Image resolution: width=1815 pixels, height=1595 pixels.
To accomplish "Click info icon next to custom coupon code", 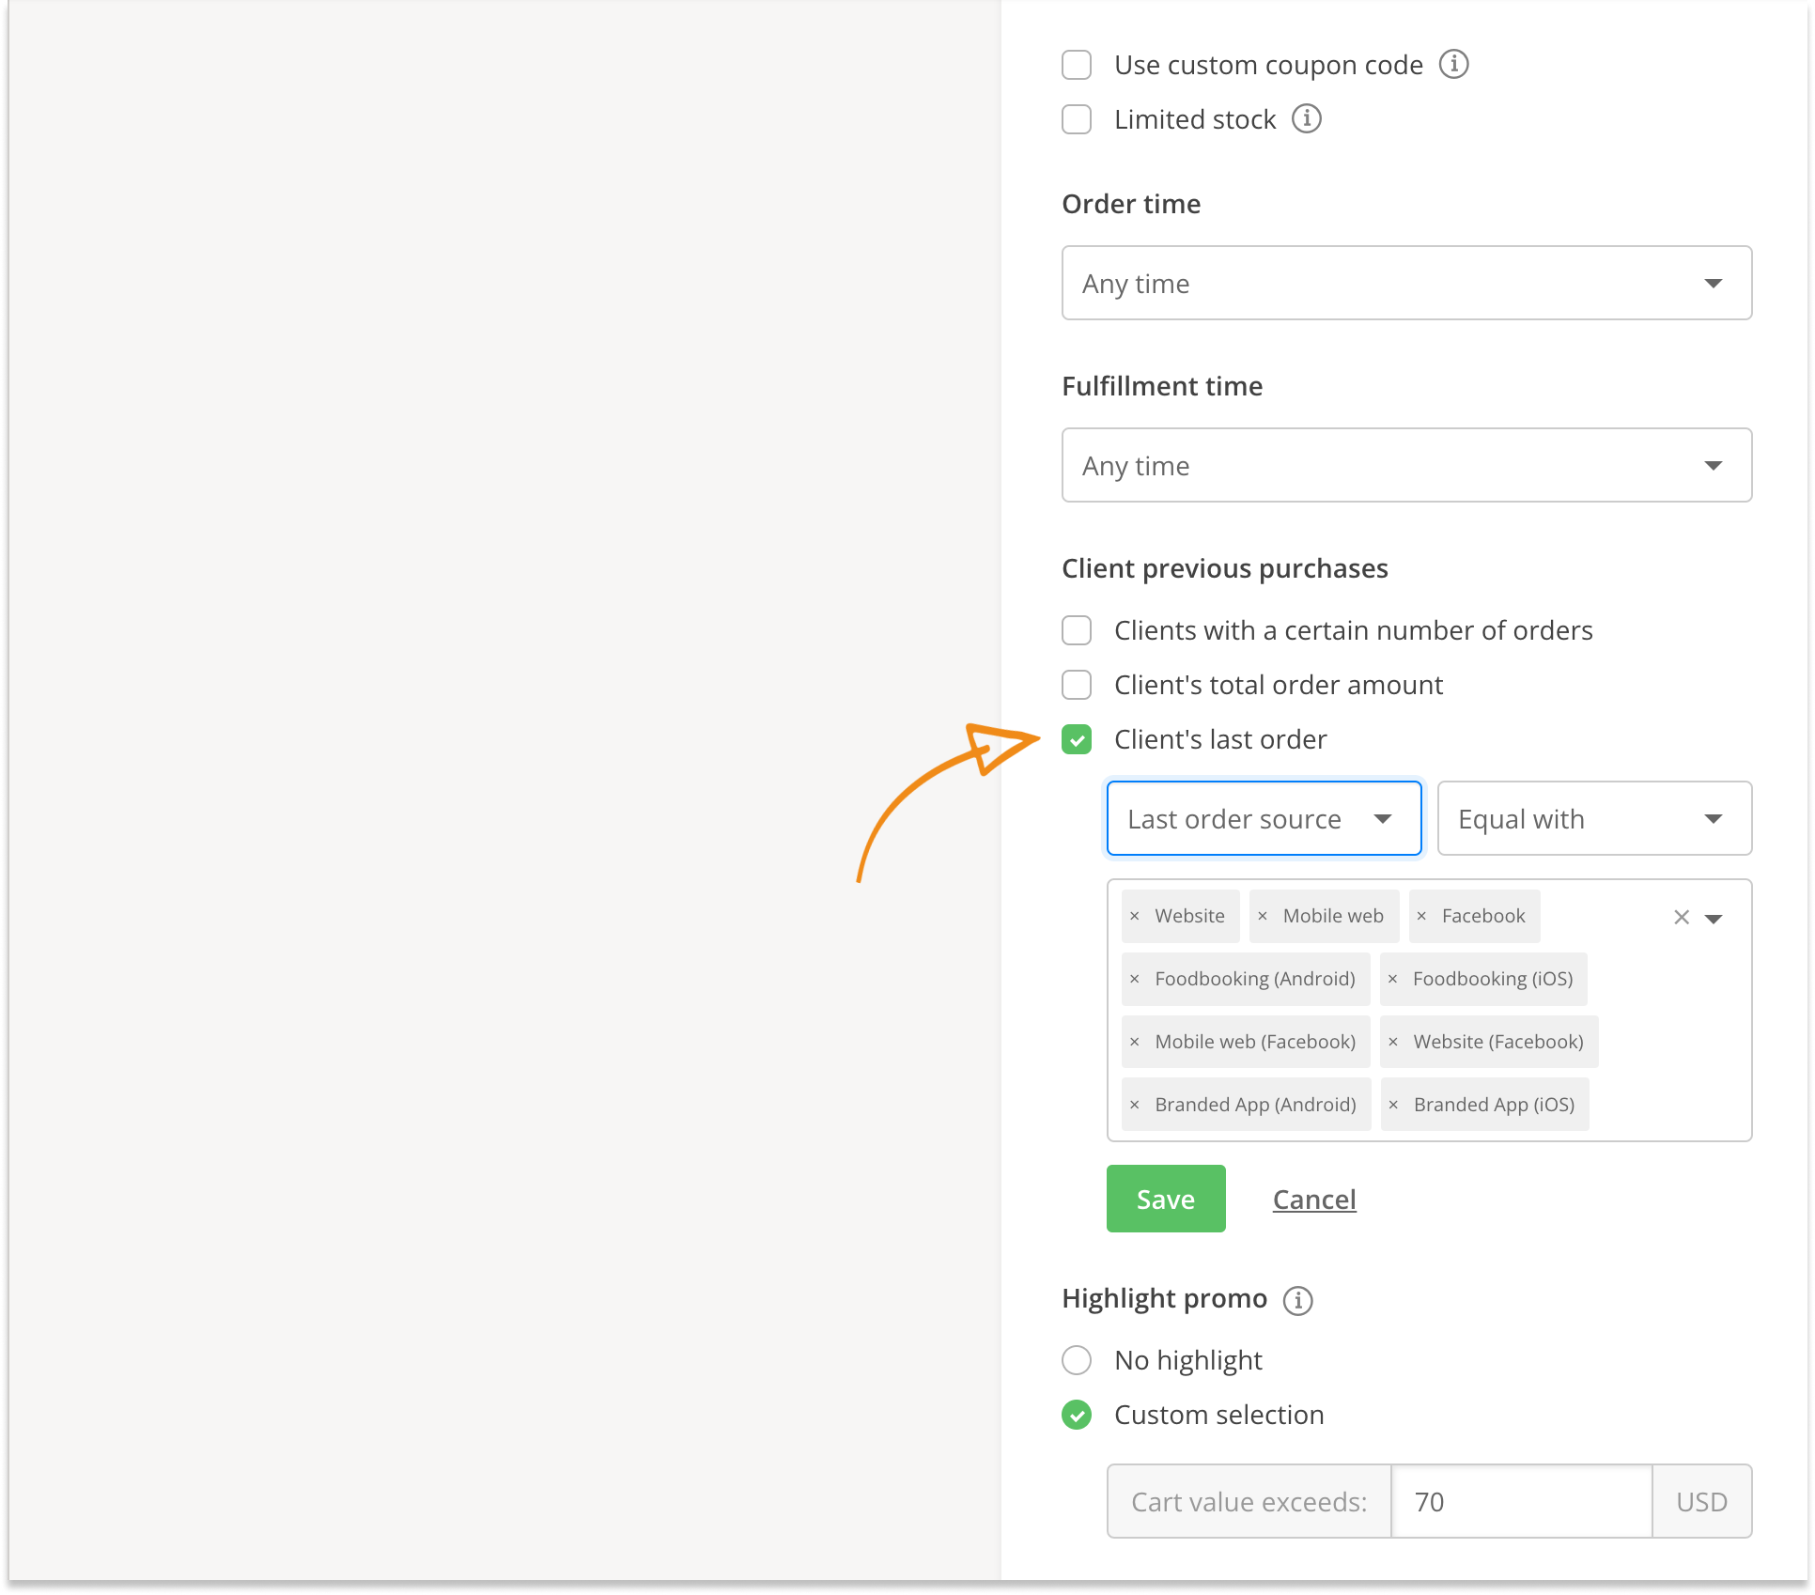I will coord(1453,65).
